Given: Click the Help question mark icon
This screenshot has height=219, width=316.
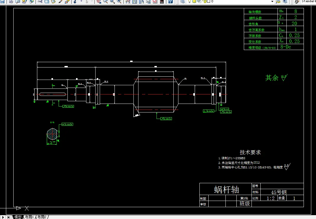Looking at the screenshot, I should (x=170, y=1).
